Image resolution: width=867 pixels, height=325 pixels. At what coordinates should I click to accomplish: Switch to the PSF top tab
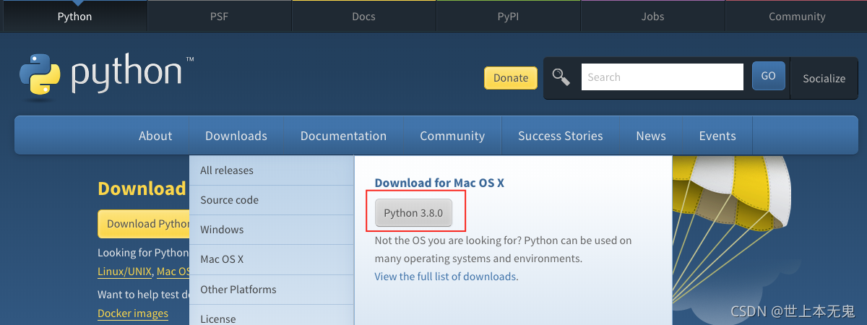point(219,17)
